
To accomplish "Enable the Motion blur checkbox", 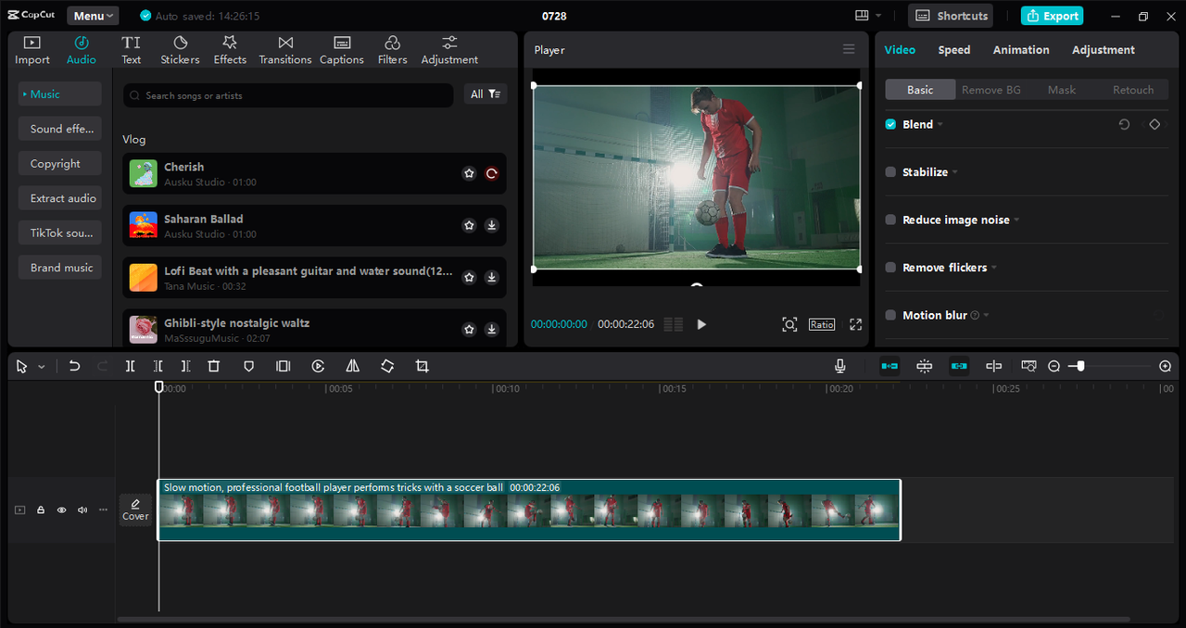I will point(890,315).
